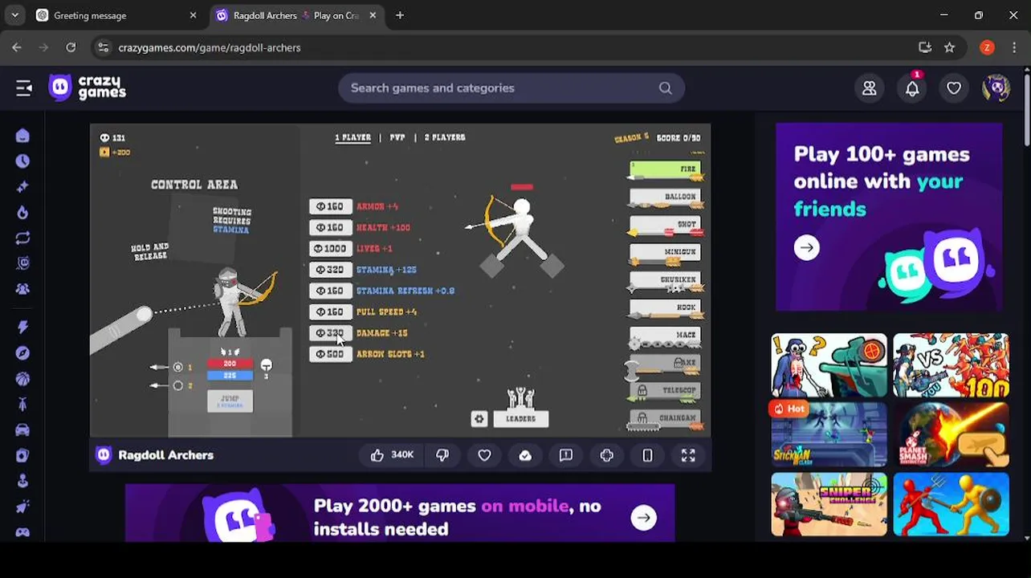1031x578 pixels.
Task: Open the CrazyGames sidebar menu
Action: tap(24, 88)
